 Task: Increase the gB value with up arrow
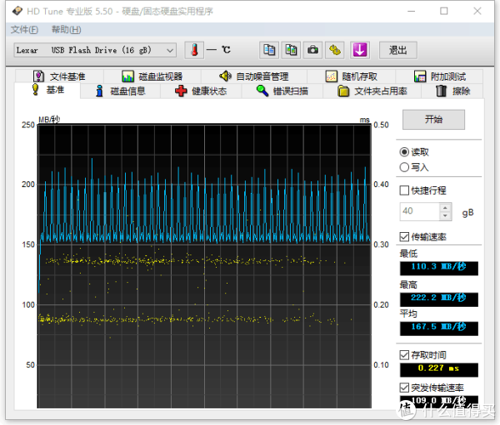(445, 208)
